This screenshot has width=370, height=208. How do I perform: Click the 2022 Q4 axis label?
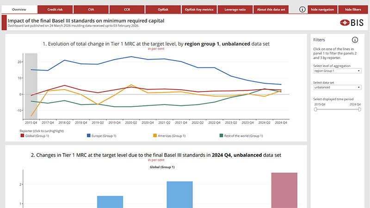[x=214, y=122]
